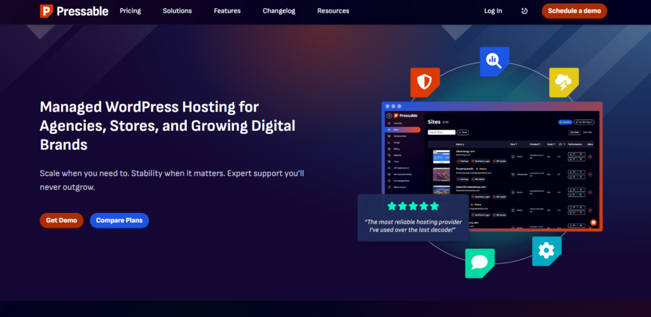The image size is (651, 317).
Task: Click the aleenenergy.com site thumbnail
Action: click(x=441, y=156)
